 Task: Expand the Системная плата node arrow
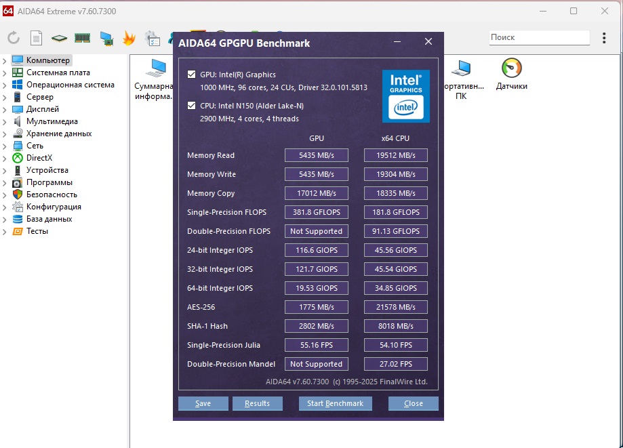pyautogui.click(x=4, y=73)
